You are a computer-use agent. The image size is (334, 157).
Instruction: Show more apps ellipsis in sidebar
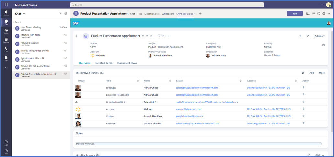(x=6, y=67)
